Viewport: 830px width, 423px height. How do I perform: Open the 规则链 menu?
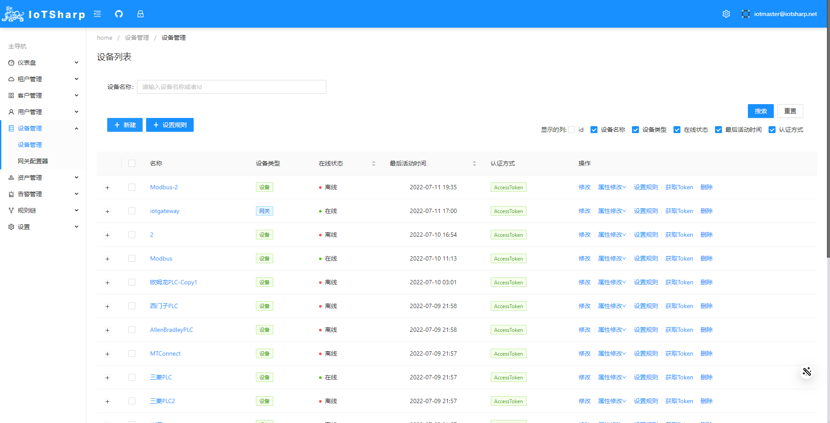tap(43, 210)
